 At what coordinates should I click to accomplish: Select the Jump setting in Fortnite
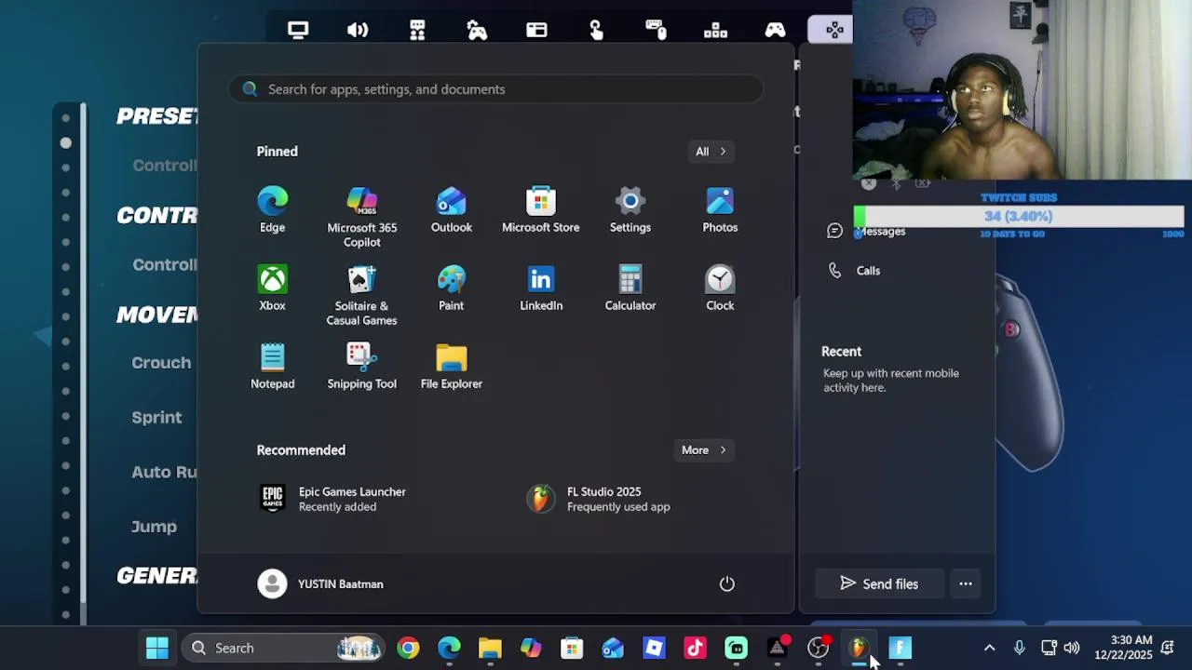pyautogui.click(x=154, y=527)
